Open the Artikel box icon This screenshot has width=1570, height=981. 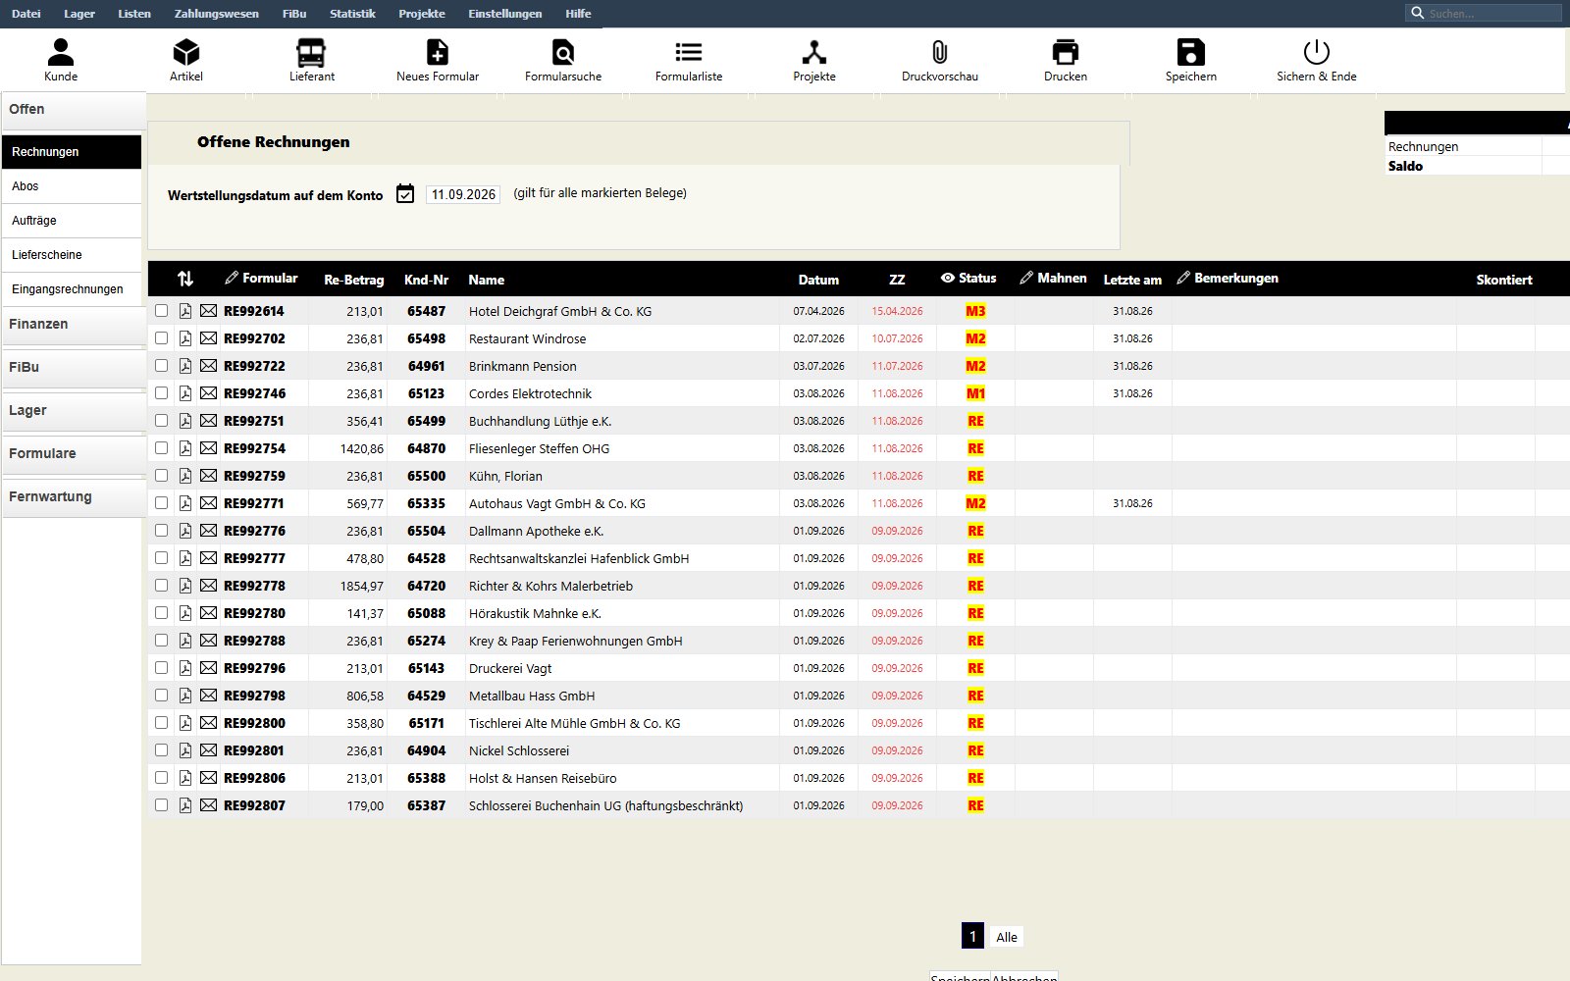pos(186,52)
